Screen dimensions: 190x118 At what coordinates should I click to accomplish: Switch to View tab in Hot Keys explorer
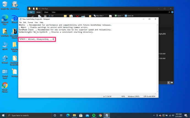pyautogui.click(x=54, y=12)
